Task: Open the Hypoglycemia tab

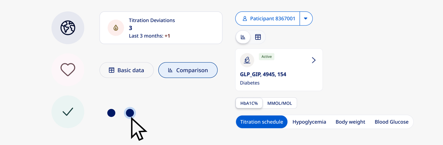Action: (x=309, y=122)
